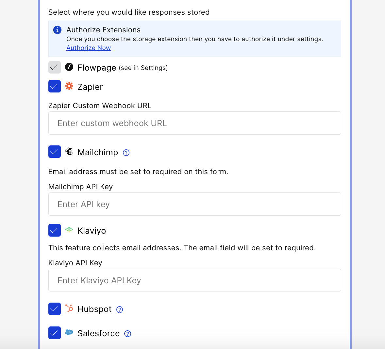The image size is (385, 349).
Task: Open the help icon next to Mailchimp
Action: 126,153
